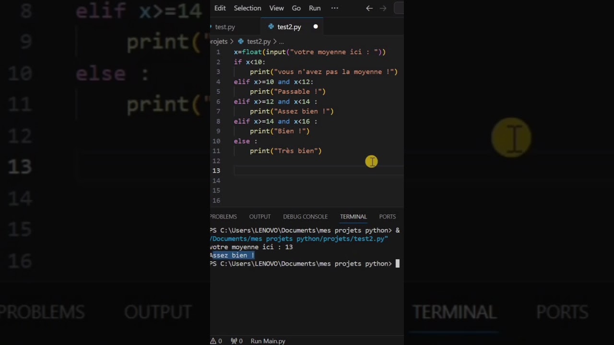Click the text "Très bien" on line 11
Viewport: 614px width, 345px height.
coord(295,151)
